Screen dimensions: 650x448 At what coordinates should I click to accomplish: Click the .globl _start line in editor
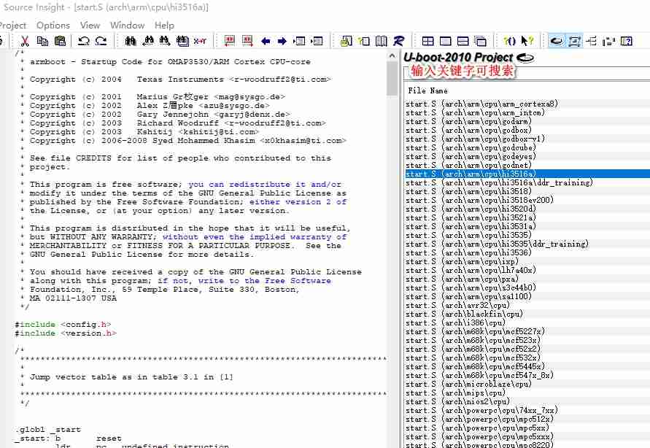click(x=47, y=429)
